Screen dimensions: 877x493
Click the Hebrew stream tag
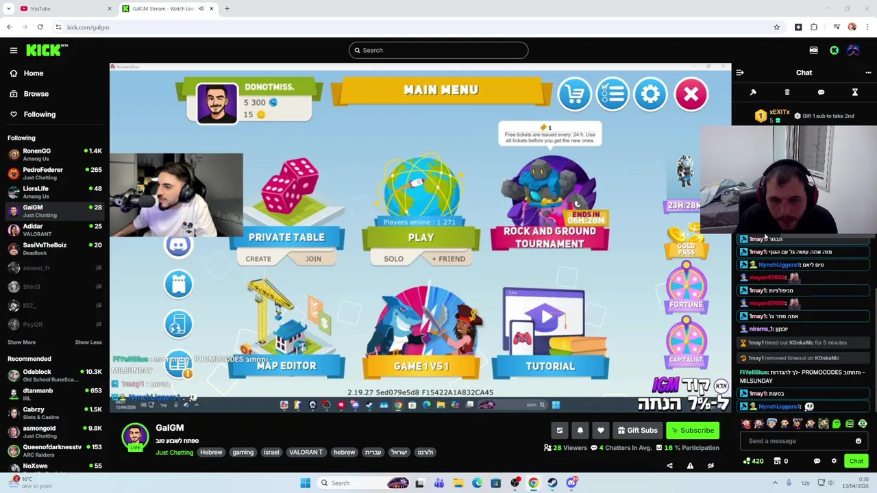(x=211, y=453)
